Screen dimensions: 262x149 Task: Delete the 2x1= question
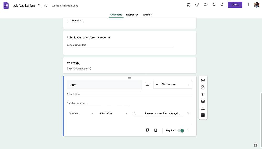(x=156, y=130)
